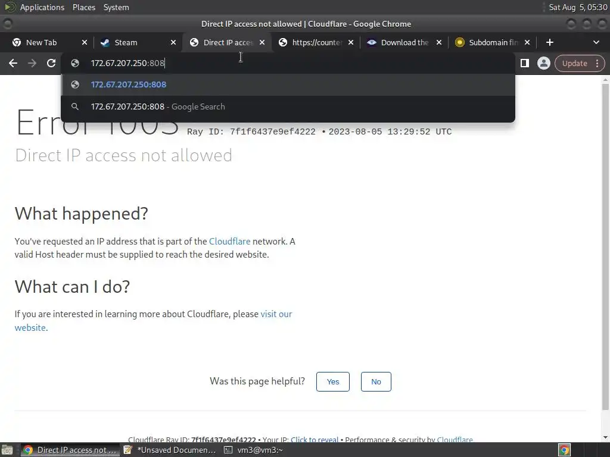610x457 pixels.
Task: Open the System menu
Action: pyautogui.click(x=116, y=7)
